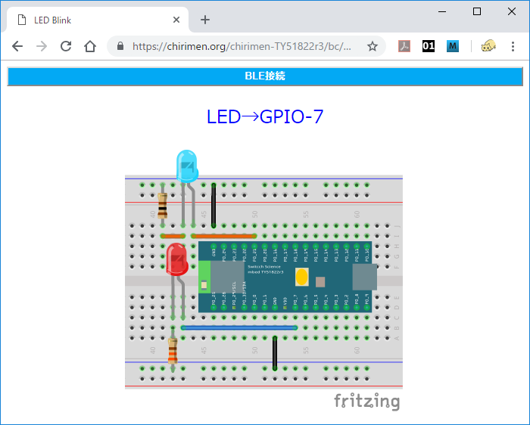Open the browser home page
The image size is (530, 425).
(90, 46)
